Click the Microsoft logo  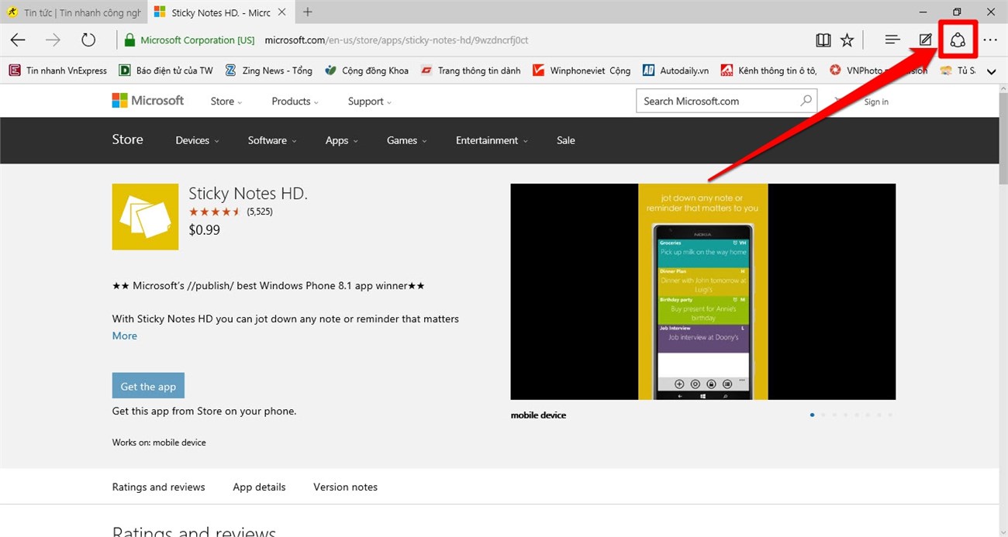pos(148,101)
